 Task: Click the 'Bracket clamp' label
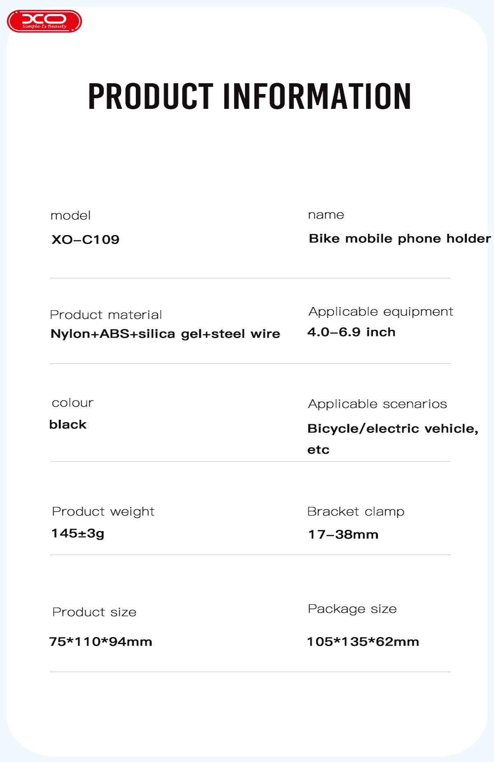coord(356,512)
